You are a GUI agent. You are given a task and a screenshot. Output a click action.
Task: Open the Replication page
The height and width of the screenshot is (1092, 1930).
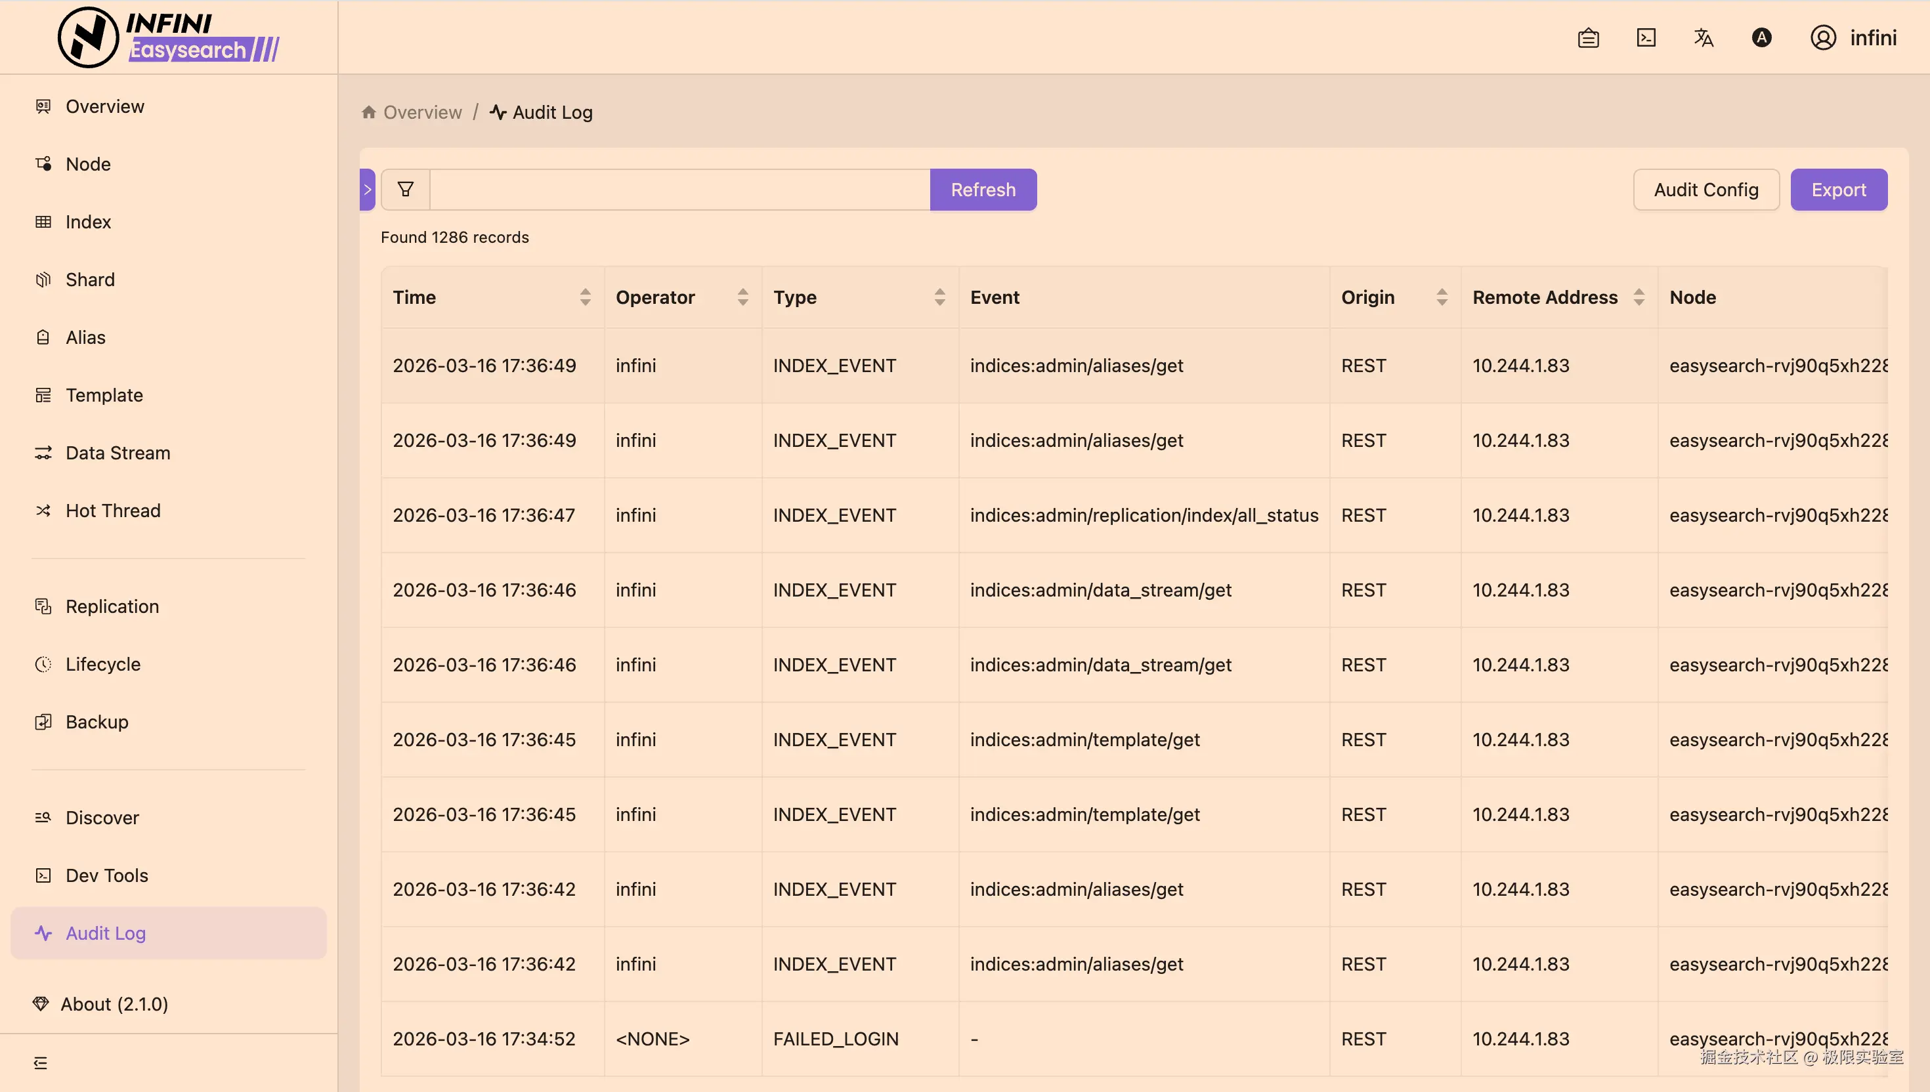[112, 606]
